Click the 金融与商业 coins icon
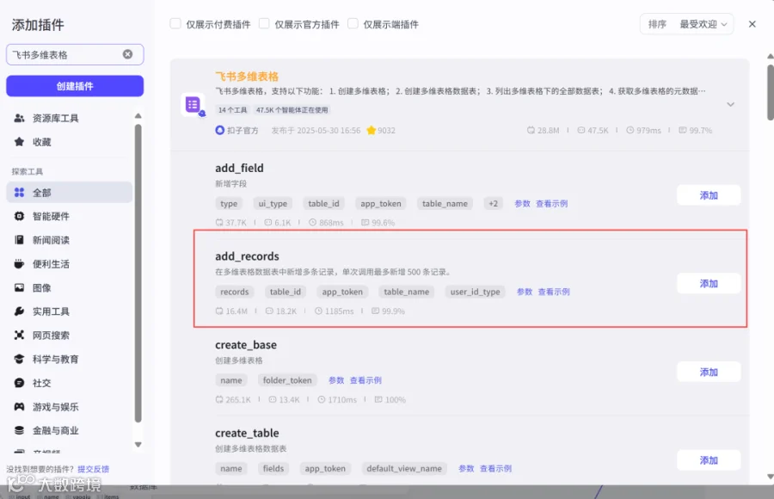 click(x=19, y=430)
